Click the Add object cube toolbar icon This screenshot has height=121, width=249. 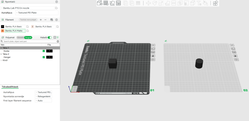100,3
